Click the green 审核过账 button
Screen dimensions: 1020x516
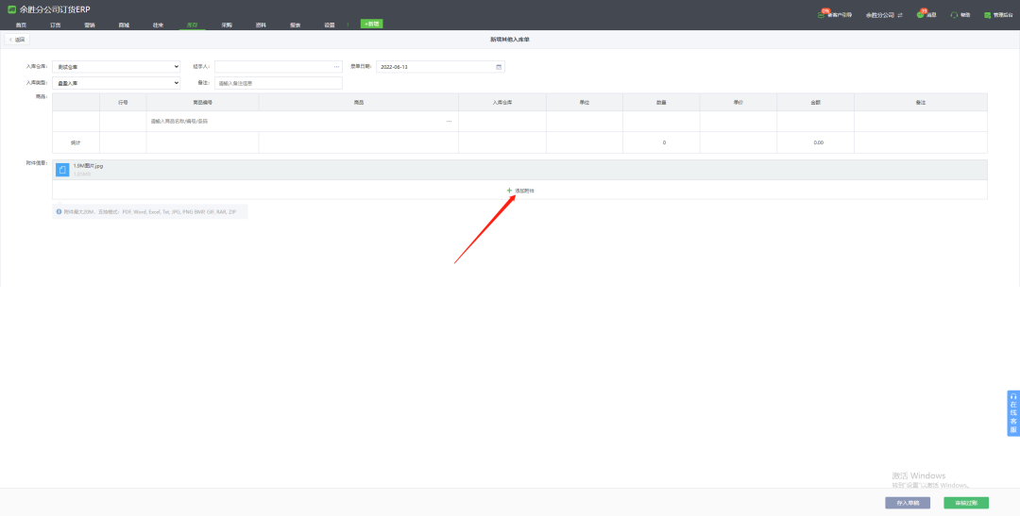pyautogui.click(x=966, y=503)
